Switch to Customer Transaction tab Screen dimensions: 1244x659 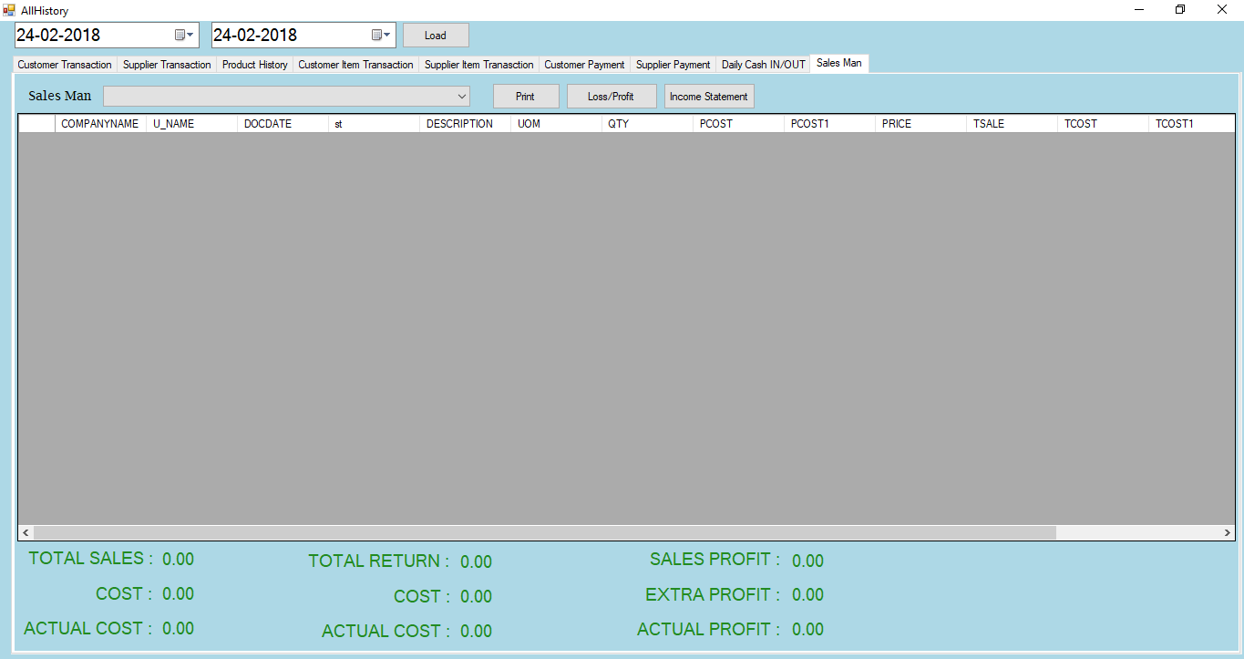[x=65, y=65]
